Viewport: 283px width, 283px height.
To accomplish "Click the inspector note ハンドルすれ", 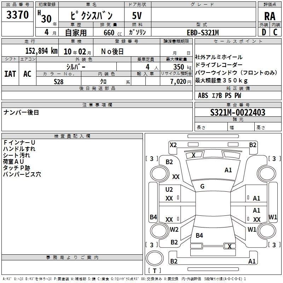I will pos(19,149).
